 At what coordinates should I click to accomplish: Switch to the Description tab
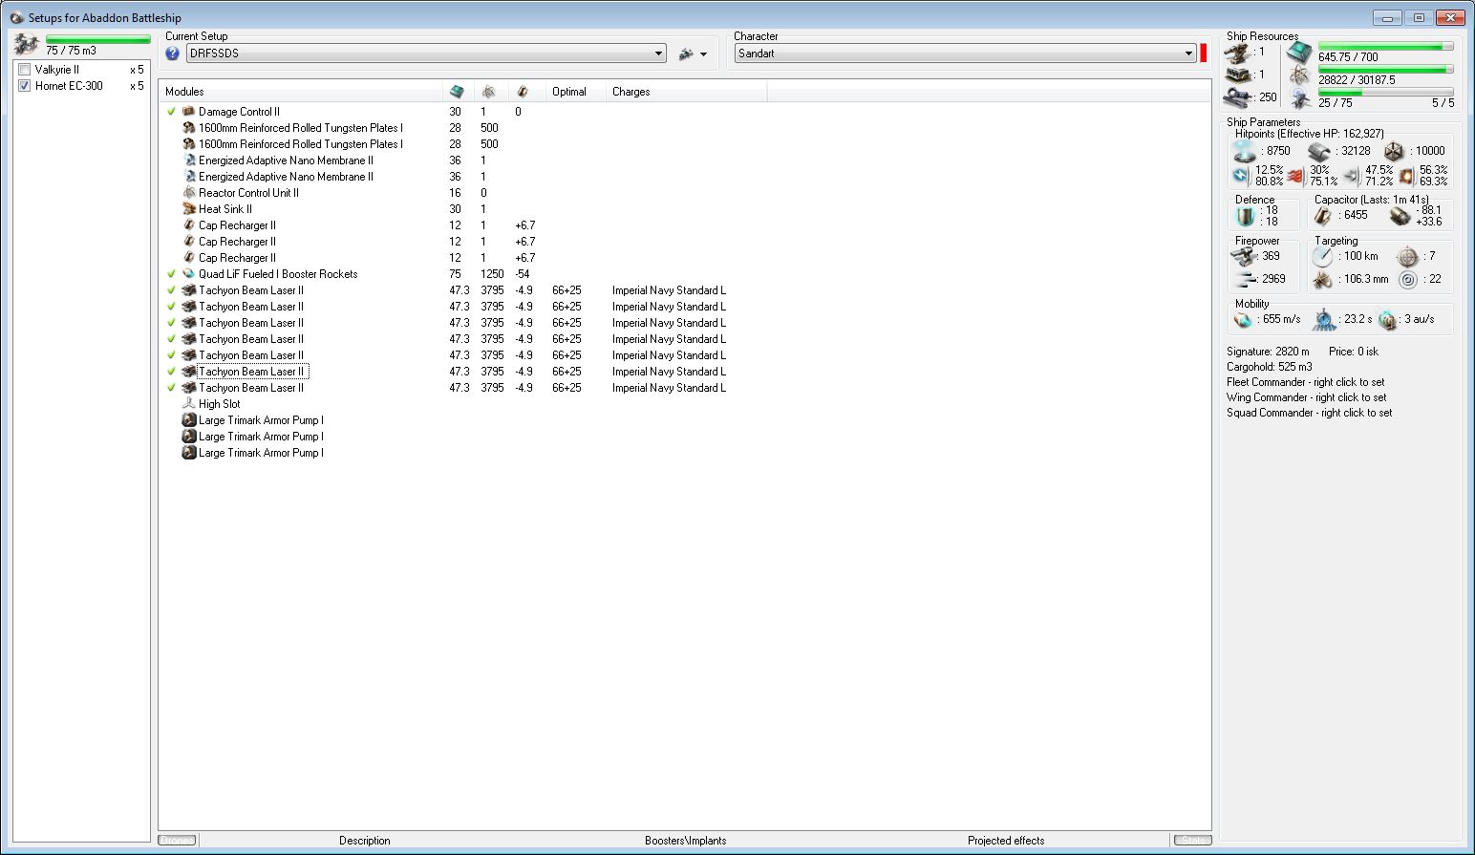coord(365,841)
